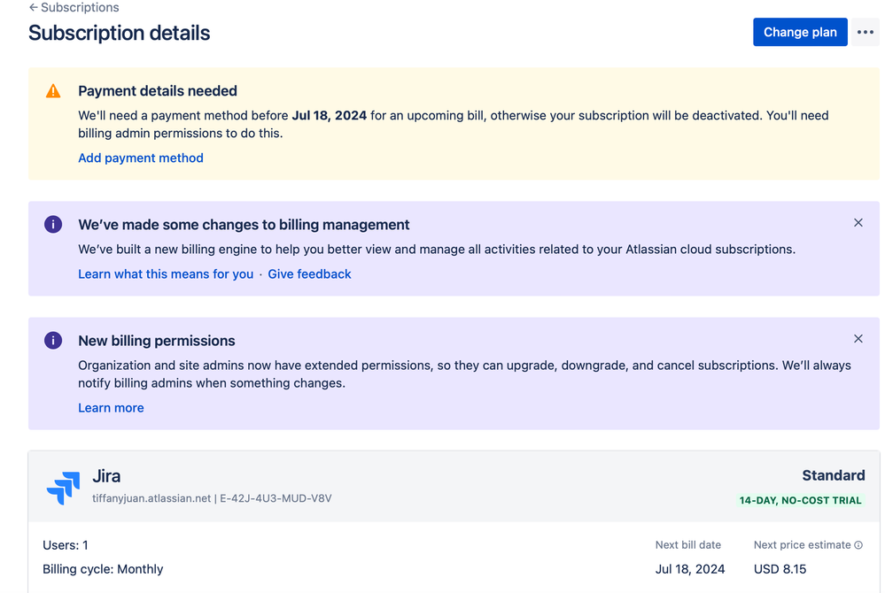Click the billing management info icon

click(53, 225)
